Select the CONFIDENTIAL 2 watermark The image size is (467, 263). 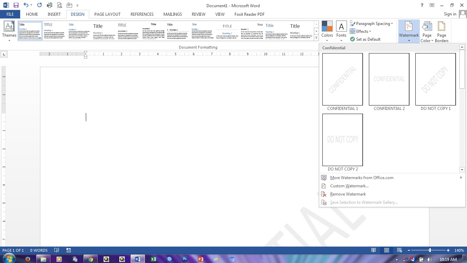pos(389,79)
